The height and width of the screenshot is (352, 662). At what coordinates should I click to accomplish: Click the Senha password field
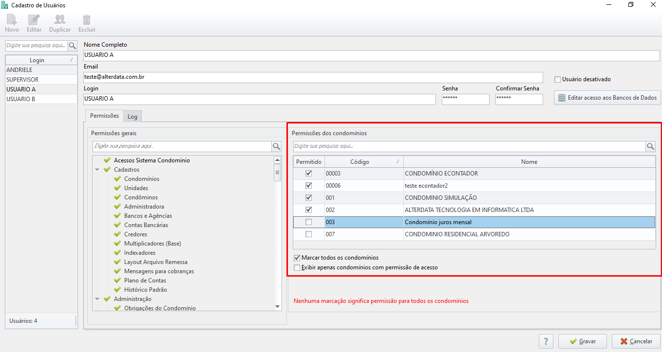[466, 99]
